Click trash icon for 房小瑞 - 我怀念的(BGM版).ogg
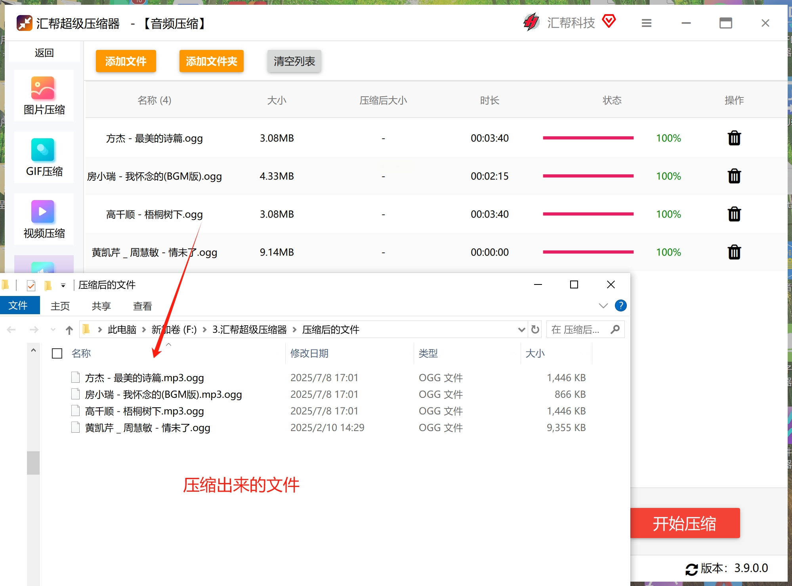 [734, 176]
